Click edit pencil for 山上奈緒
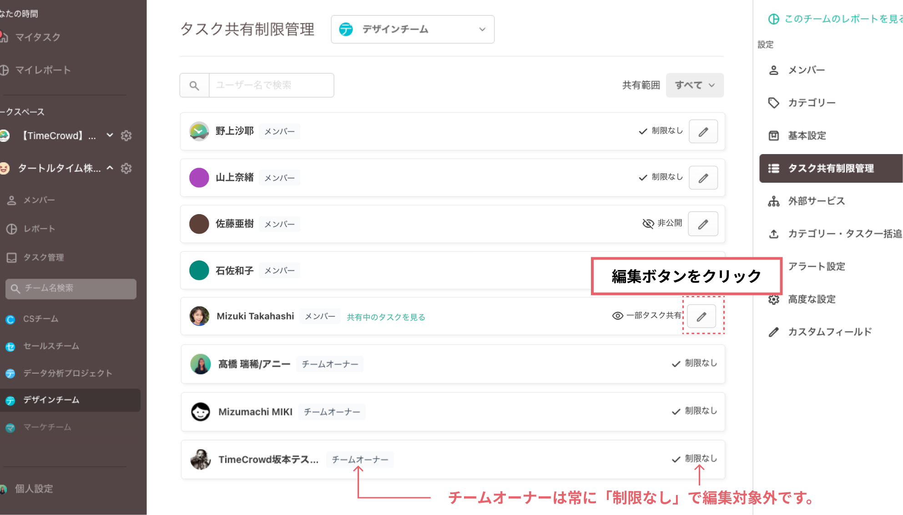This screenshot has width=903, height=515. pyautogui.click(x=703, y=178)
